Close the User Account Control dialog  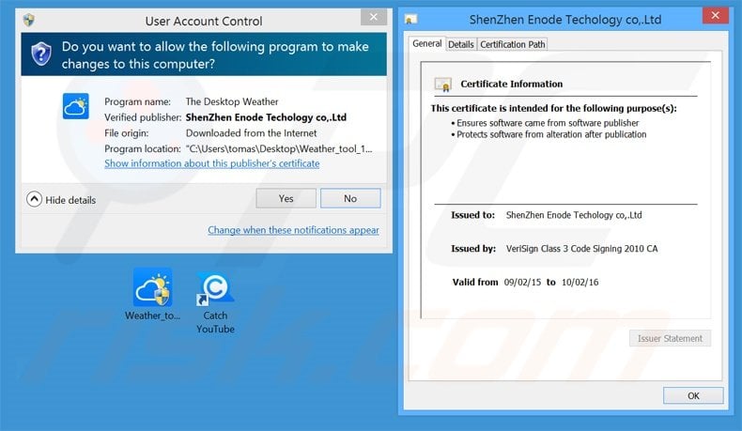pos(374,17)
